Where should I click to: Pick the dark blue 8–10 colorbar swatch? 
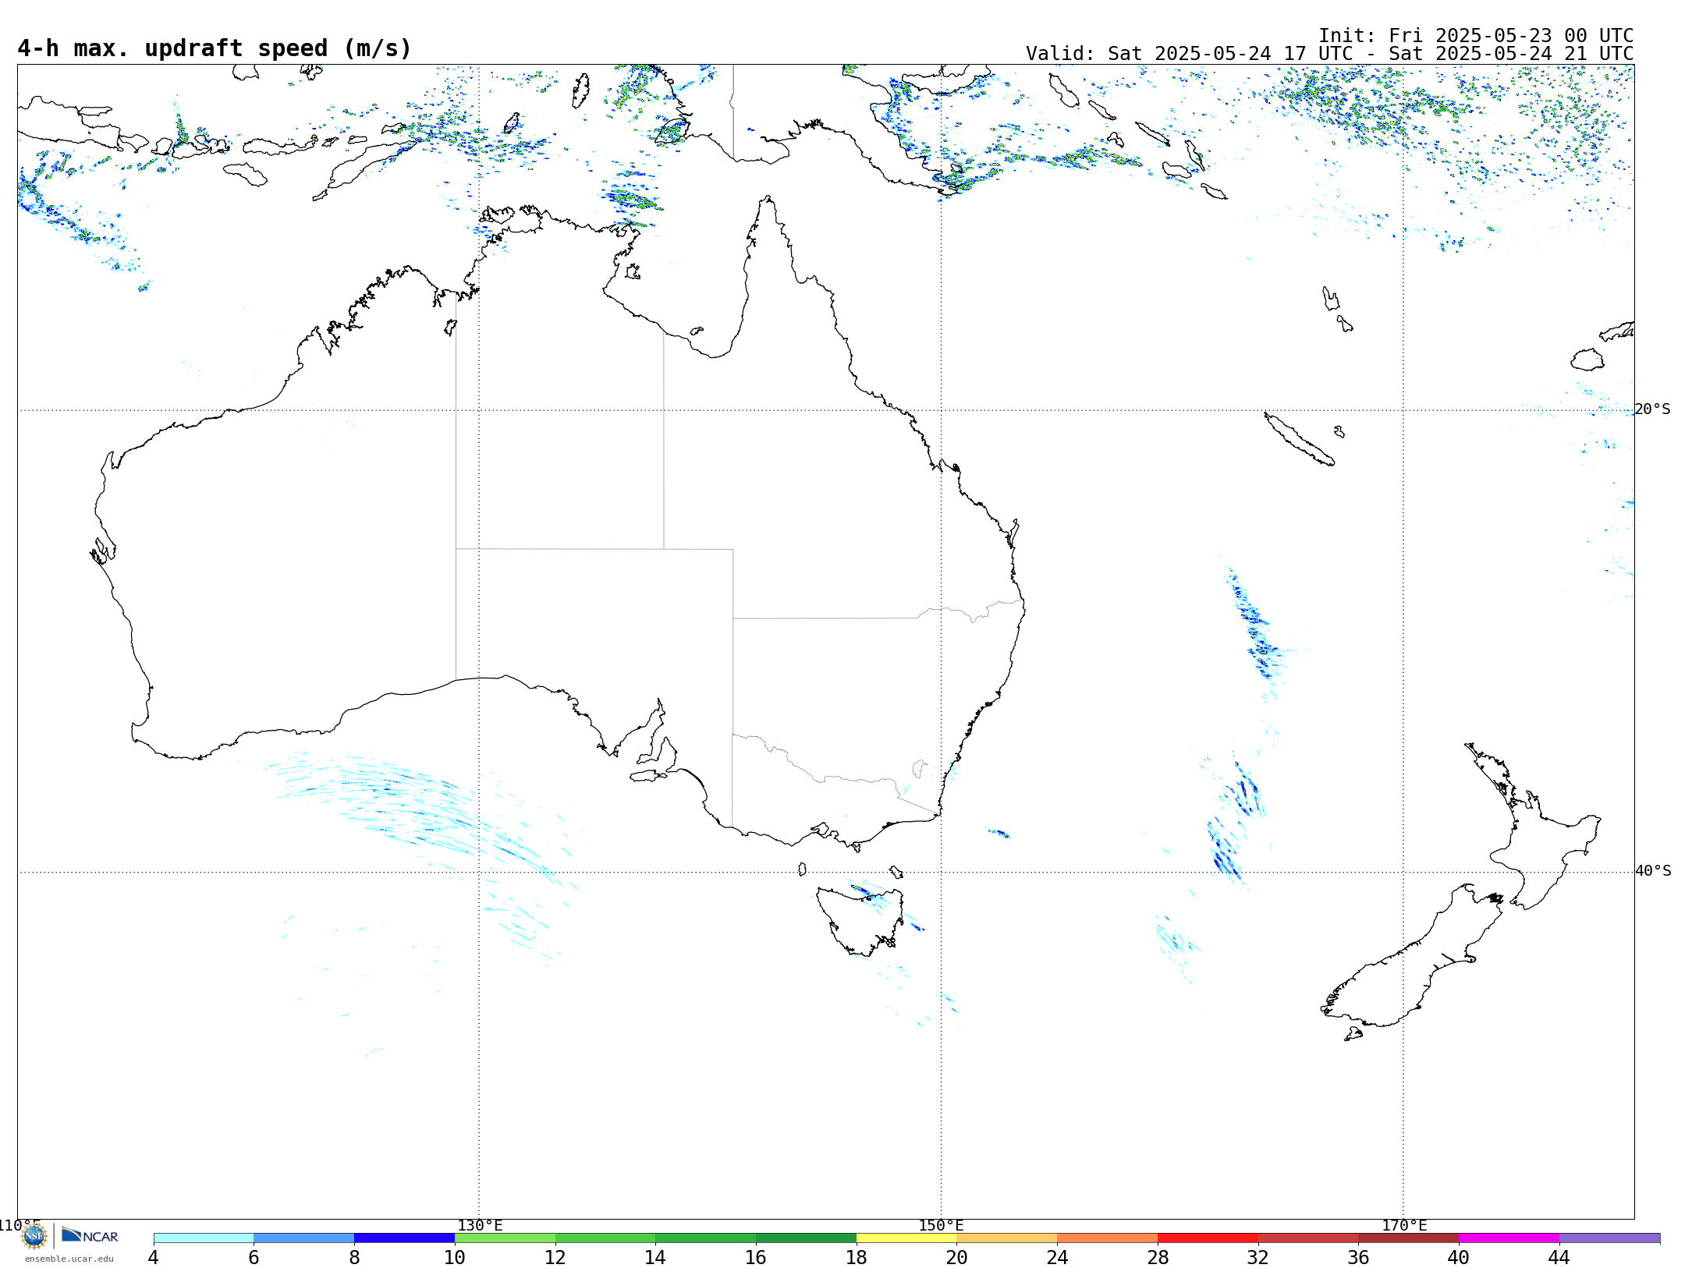(404, 1238)
